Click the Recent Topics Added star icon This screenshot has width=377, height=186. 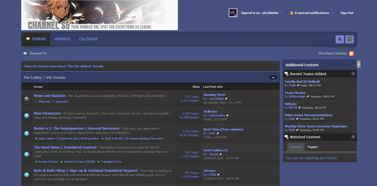[x=286, y=74]
